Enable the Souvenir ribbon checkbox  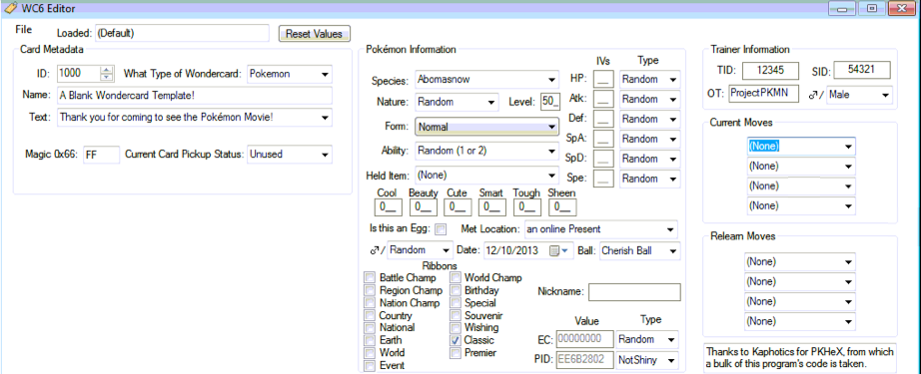point(455,315)
